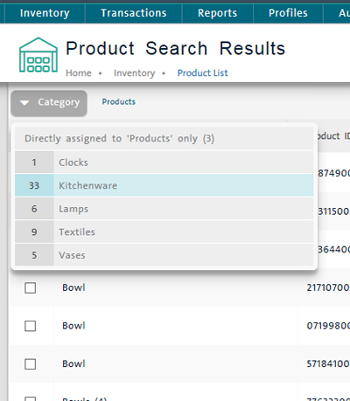Collapse the Category dropdown button

click(49, 103)
